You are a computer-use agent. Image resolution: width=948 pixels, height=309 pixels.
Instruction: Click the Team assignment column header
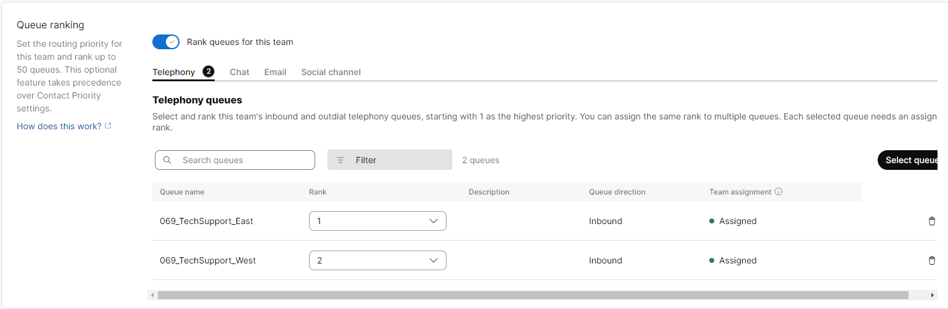[x=740, y=192]
